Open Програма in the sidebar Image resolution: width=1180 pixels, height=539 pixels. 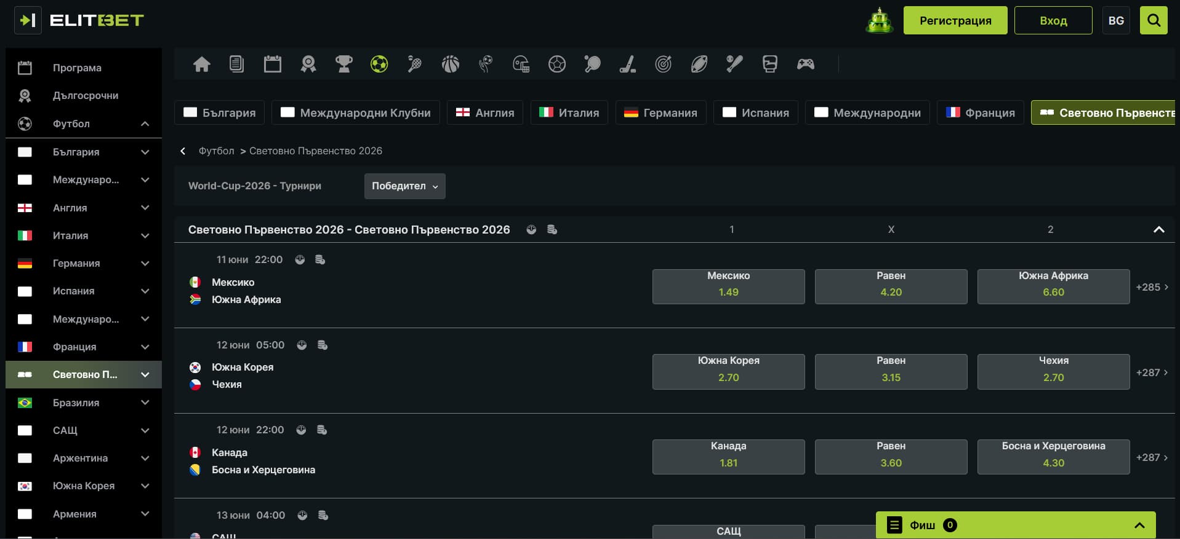pos(84,68)
